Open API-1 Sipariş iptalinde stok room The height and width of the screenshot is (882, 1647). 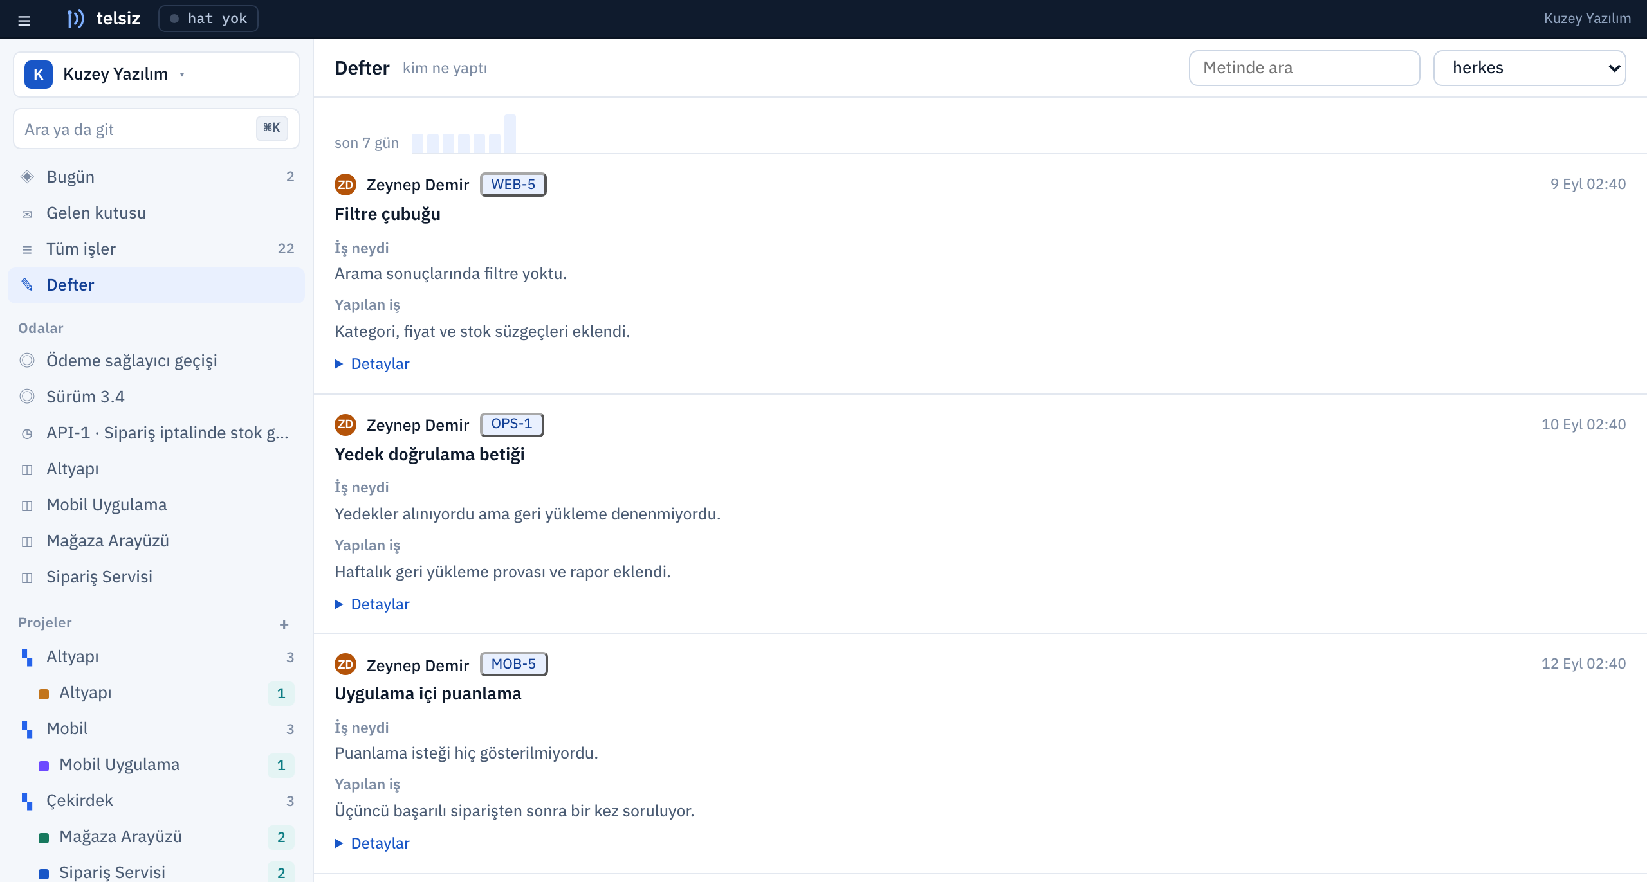(156, 433)
